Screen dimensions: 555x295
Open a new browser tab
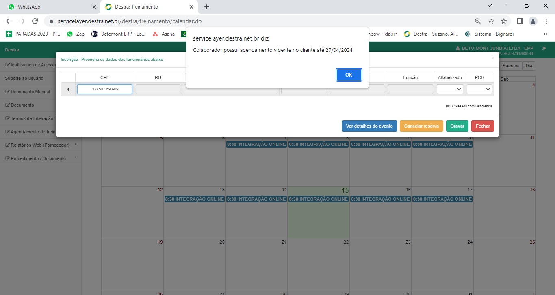coord(207,7)
